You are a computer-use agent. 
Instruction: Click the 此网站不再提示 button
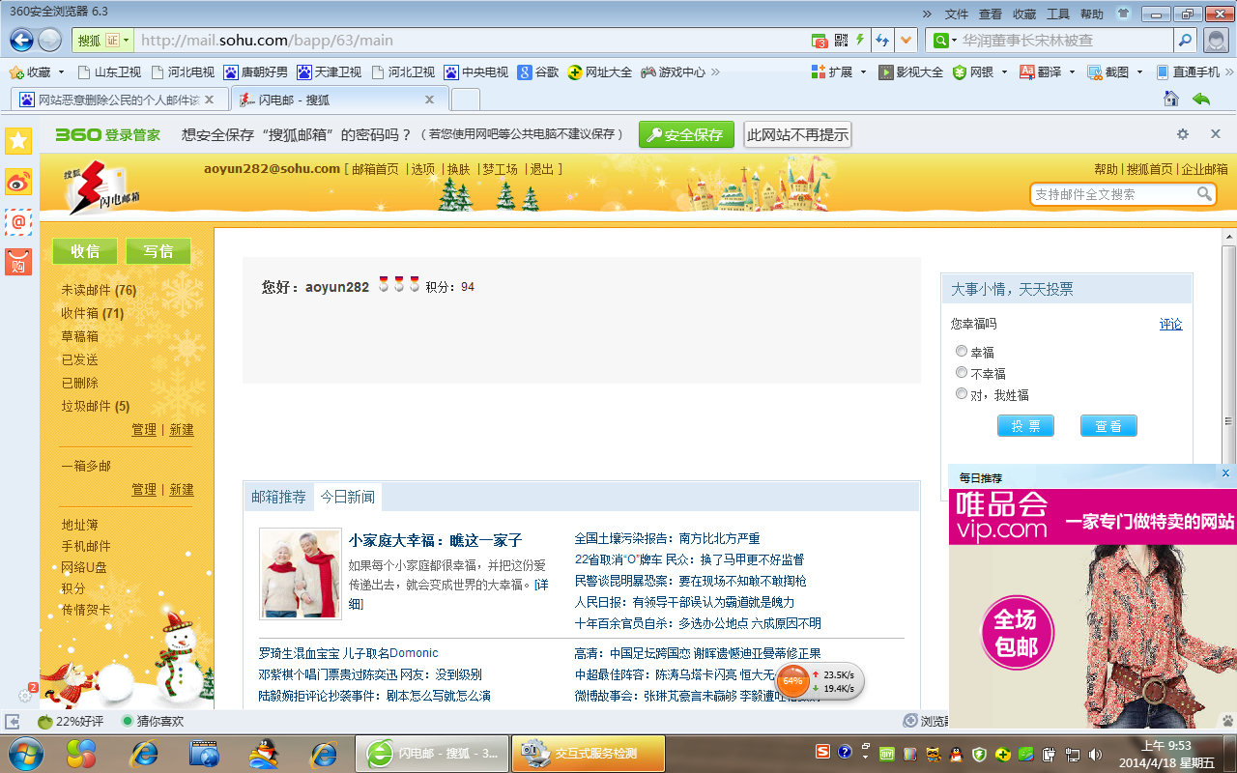coord(797,134)
